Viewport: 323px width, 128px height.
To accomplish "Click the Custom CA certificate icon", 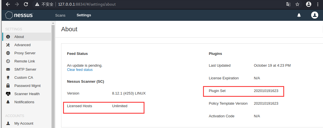I will coord(8,78).
